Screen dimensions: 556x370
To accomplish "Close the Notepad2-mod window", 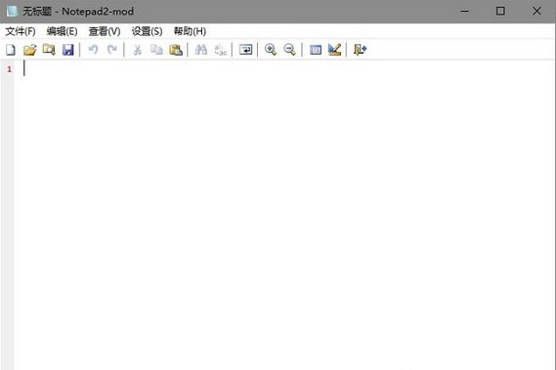I will click(x=536, y=11).
